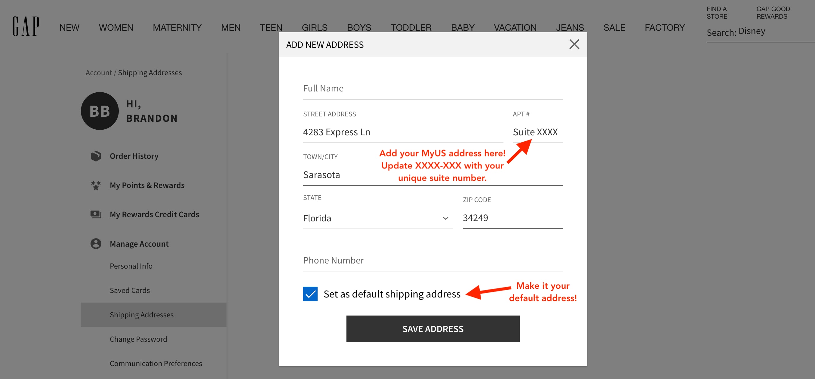Open Change Password page
815x379 pixels.
138,339
